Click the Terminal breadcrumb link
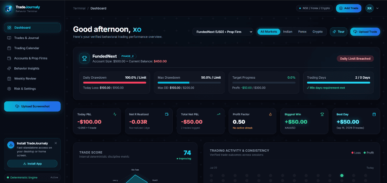 point(79,8)
